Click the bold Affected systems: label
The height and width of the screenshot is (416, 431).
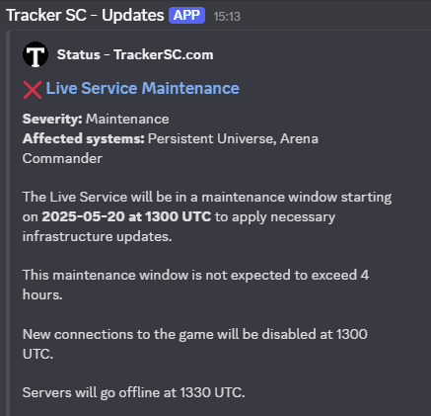[x=84, y=138]
